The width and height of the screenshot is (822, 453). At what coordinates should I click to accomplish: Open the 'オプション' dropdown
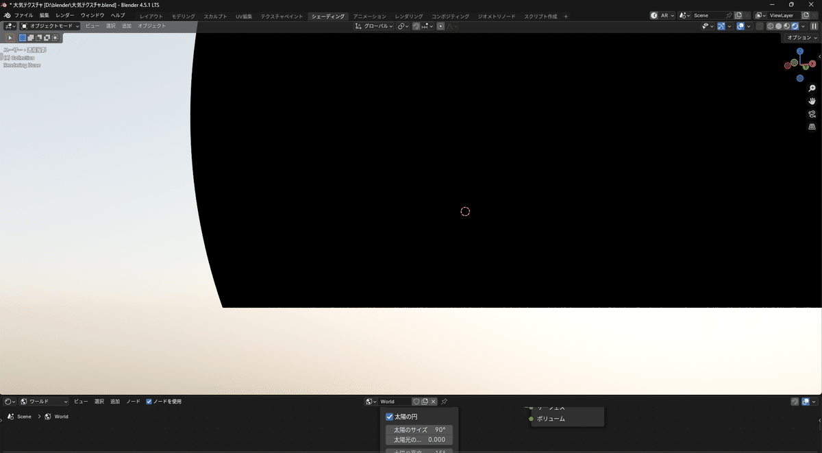(801, 38)
